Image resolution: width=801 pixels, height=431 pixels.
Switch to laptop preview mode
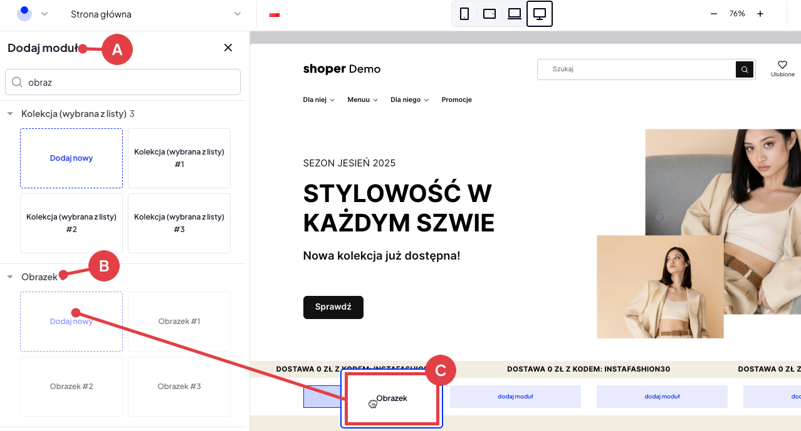point(514,13)
